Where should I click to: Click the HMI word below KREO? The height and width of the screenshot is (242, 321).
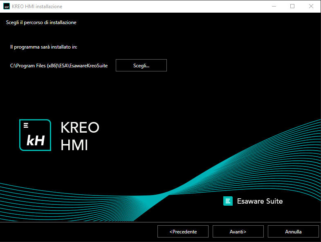pyautogui.click(x=74, y=145)
